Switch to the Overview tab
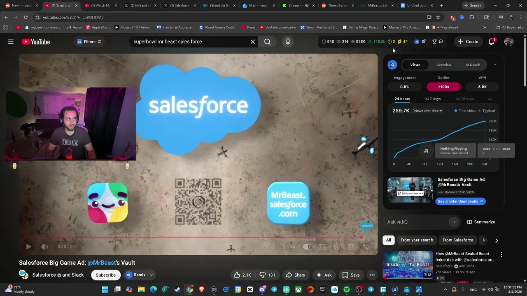Image resolution: width=527 pixels, height=296 pixels. (444, 65)
